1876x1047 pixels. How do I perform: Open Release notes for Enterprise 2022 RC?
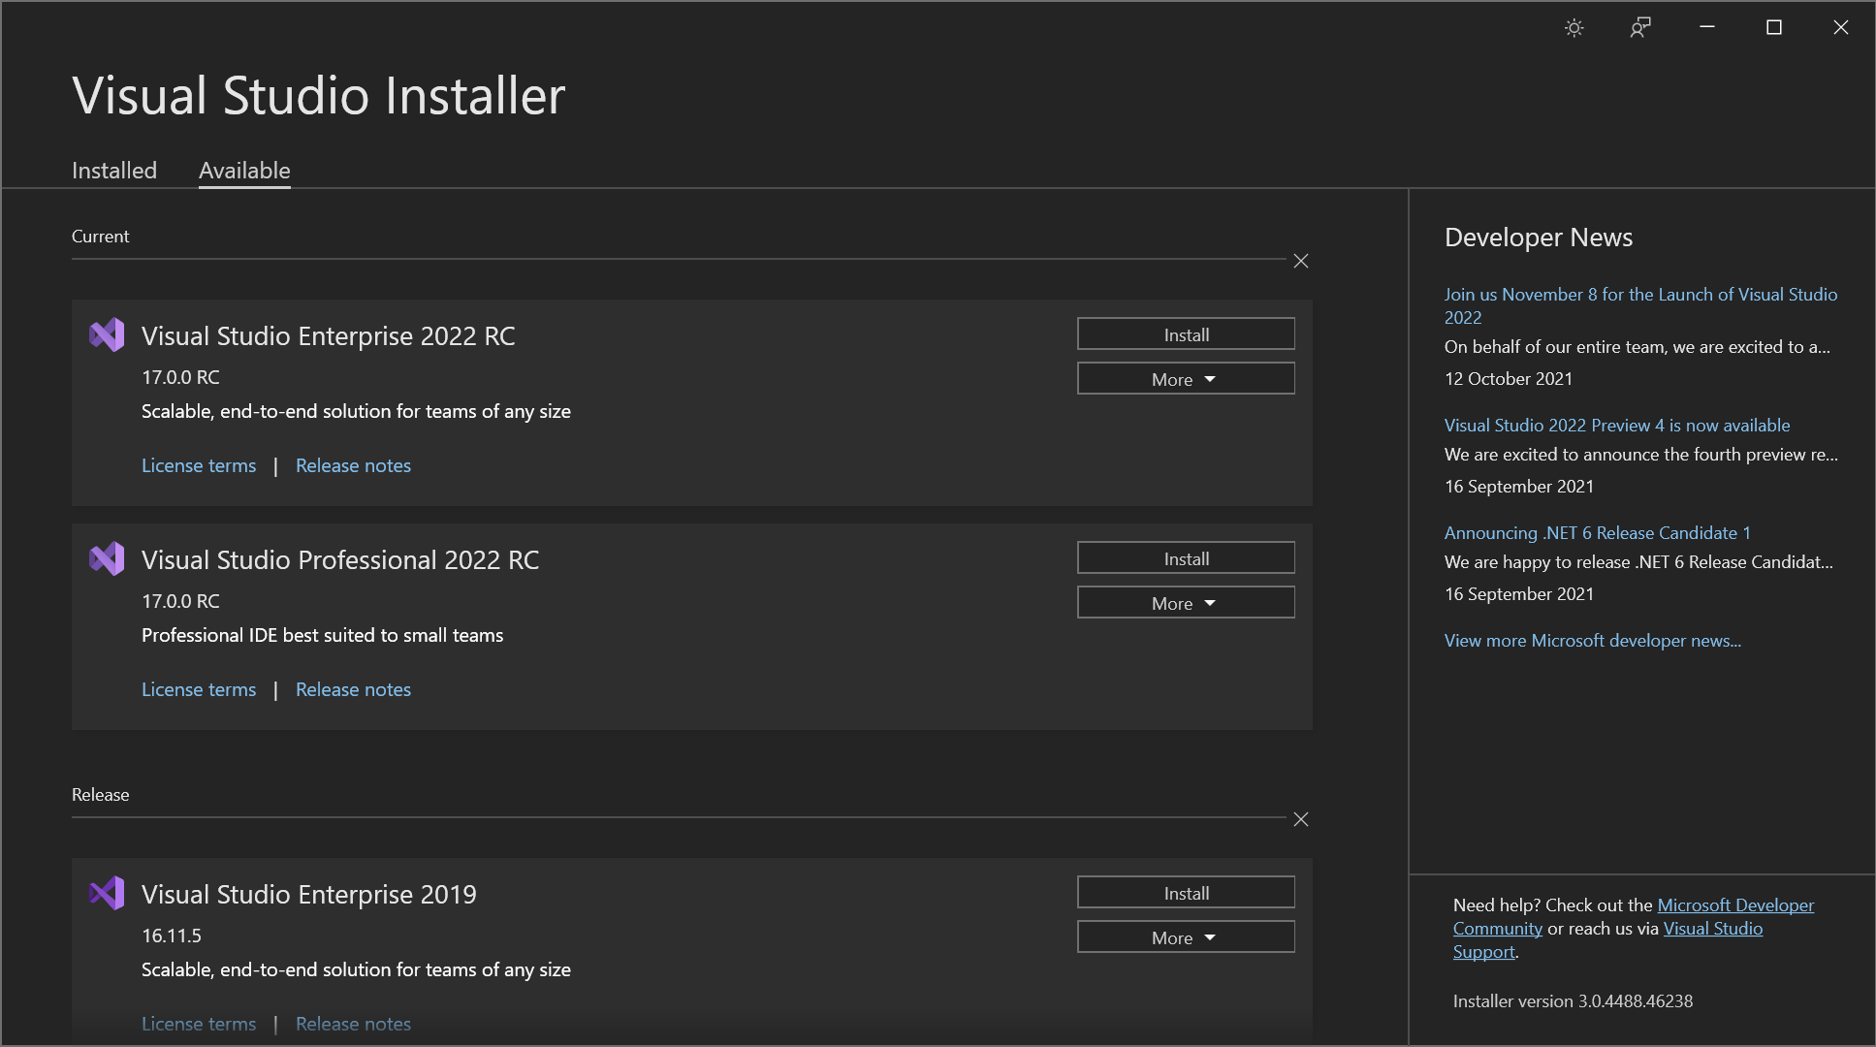[353, 465]
